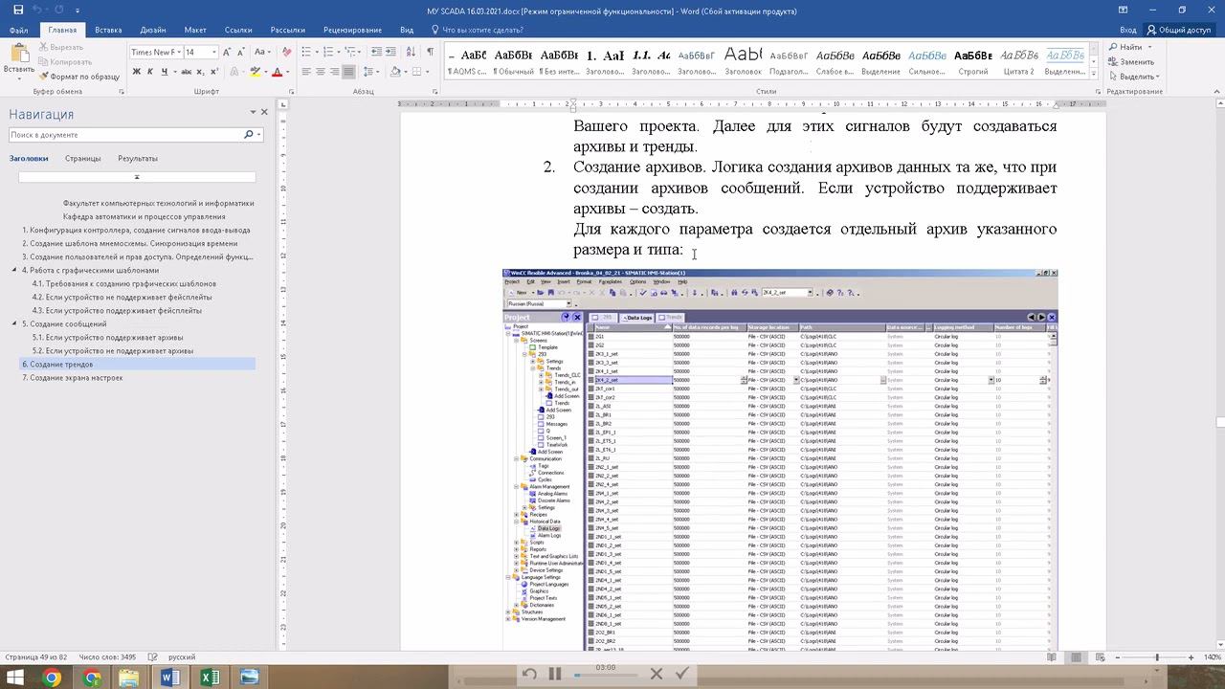Image resolution: width=1225 pixels, height=689 pixels.
Task: Open the Файл tab
Action: [x=18, y=30]
